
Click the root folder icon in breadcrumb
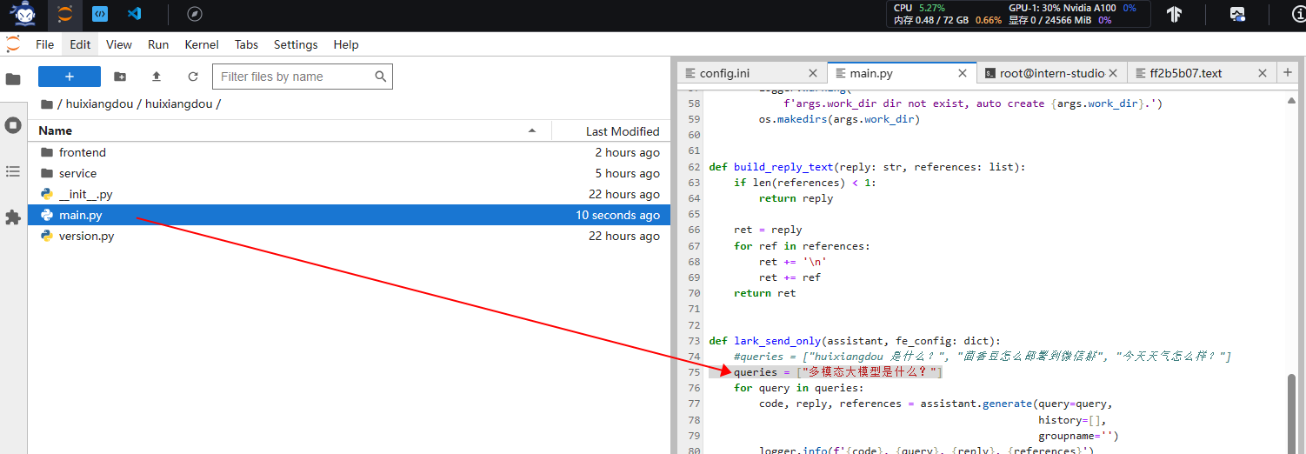[46, 104]
